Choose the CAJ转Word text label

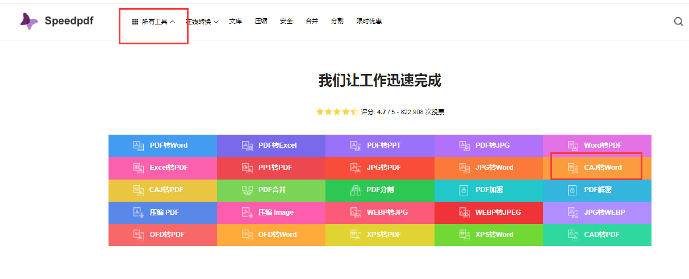[x=603, y=168]
